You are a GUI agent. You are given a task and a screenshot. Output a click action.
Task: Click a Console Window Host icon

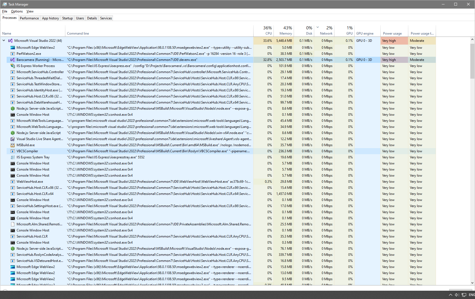pyautogui.click(x=13, y=114)
